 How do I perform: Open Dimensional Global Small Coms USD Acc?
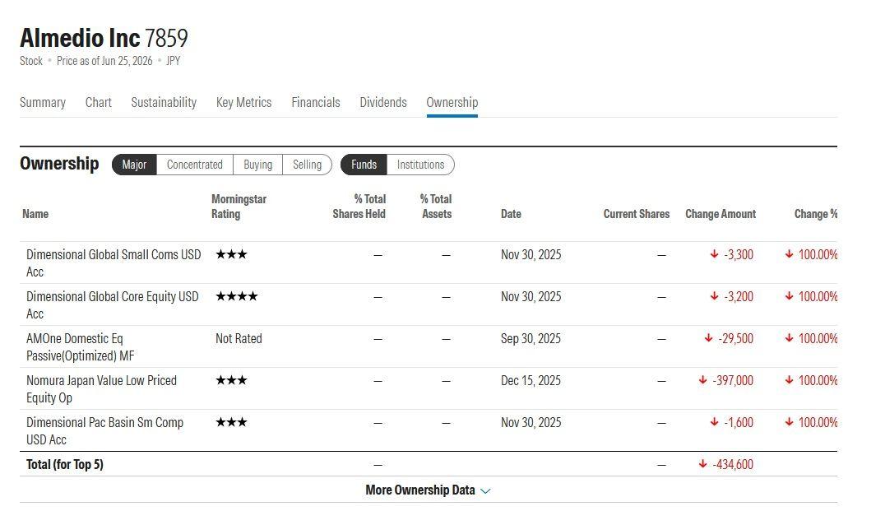(x=114, y=263)
